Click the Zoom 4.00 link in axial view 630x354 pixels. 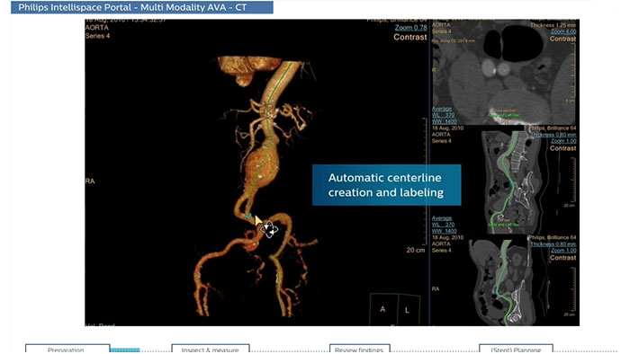coord(563,31)
